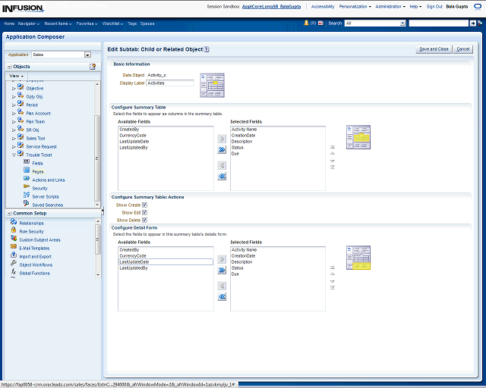Viewport: 486px width, 388px height.
Task: Open help icon beside Edit Subtab title
Action: point(207,49)
